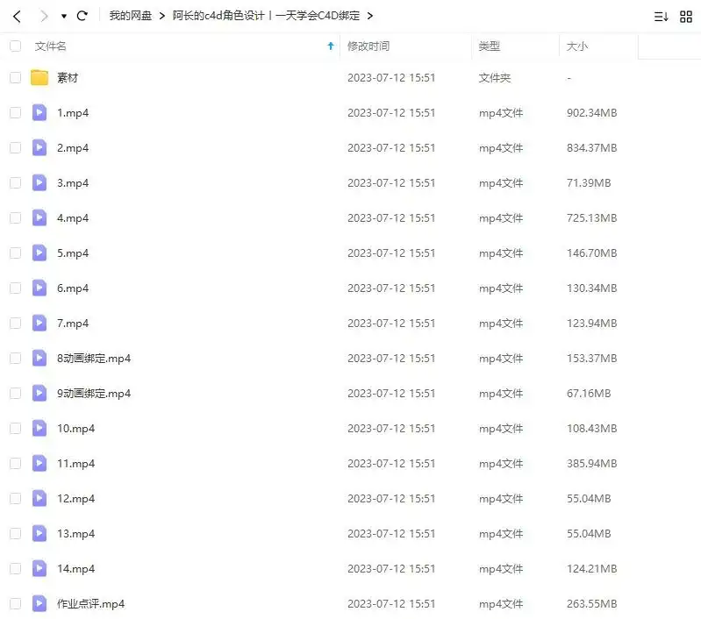Check the box for 3.mp4
701x619 pixels.
coord(15,182)
